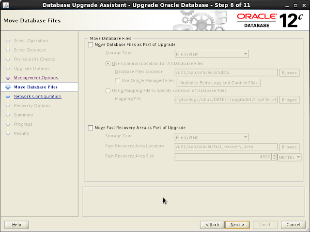
Task: Go Back to the previous step
Action: pos(212,225)
